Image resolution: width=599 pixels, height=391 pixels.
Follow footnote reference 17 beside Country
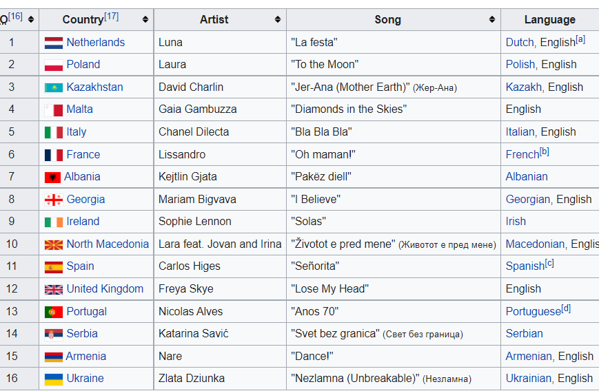coord(112,17)
